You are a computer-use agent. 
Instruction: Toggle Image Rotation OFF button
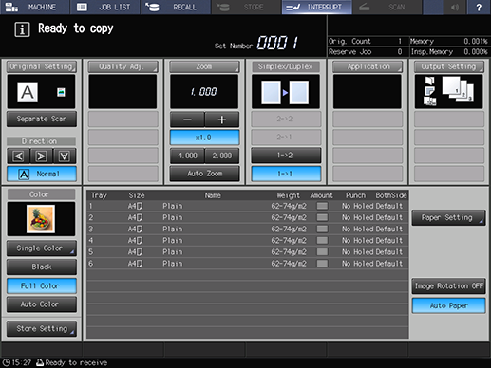click(x=448, y=286)
